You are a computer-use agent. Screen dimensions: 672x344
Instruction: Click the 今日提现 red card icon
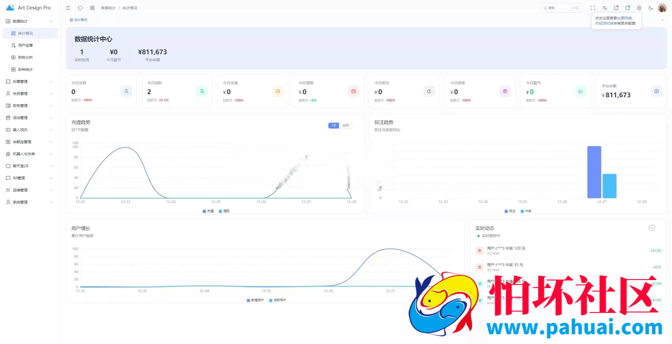[x=354, y=91]
